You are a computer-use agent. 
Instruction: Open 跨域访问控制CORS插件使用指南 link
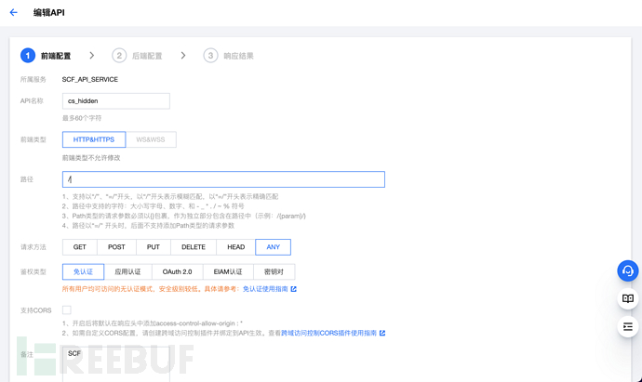(x=328, y=333)
